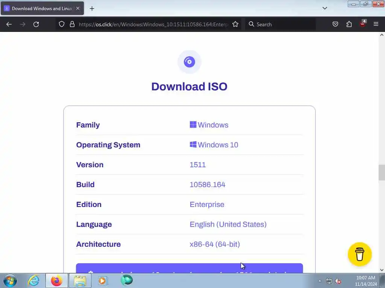Expand the list all tabs chevron
Image resolution: width=385 pixels, height=288 pixels.
pyautogui.click(x=324, y=8)
